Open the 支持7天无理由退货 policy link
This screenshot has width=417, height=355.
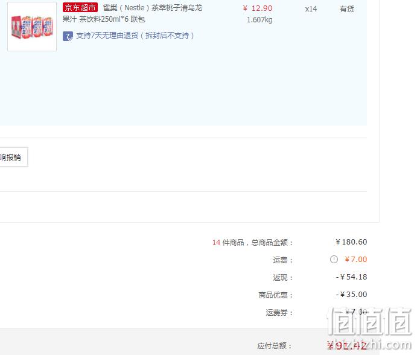pos(135,36)
